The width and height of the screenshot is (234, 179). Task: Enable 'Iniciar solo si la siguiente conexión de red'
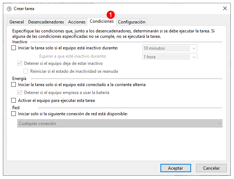click(x=14, y=114)
